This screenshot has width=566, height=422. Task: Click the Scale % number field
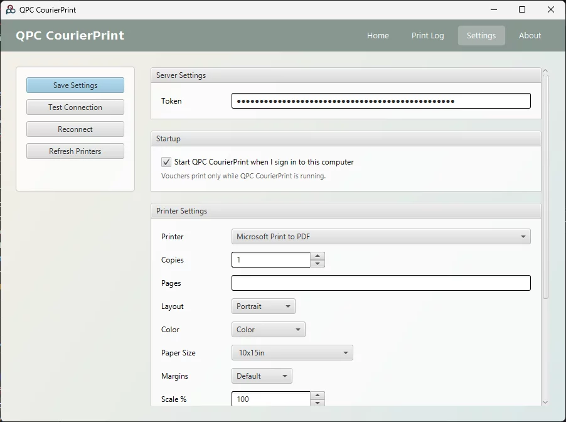[x=270, y=399]
